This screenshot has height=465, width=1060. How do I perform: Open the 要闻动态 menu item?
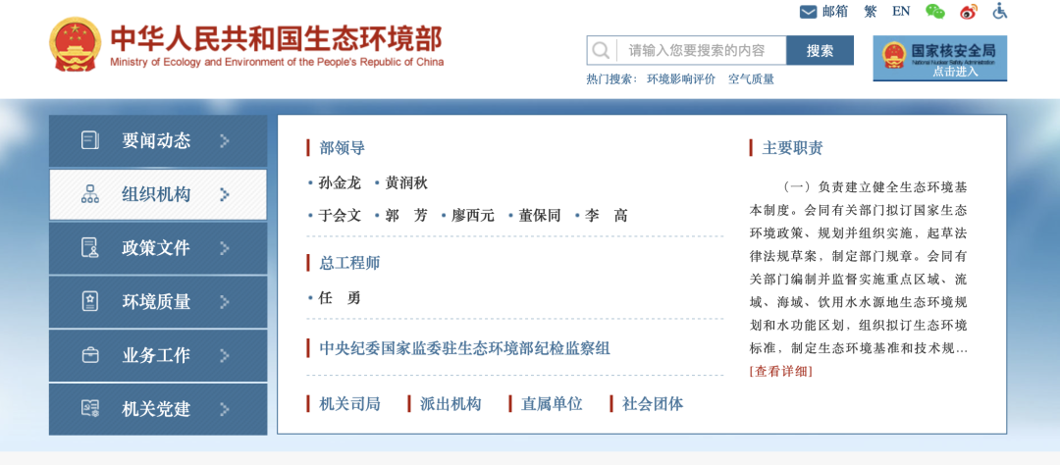tap(157, 140)
